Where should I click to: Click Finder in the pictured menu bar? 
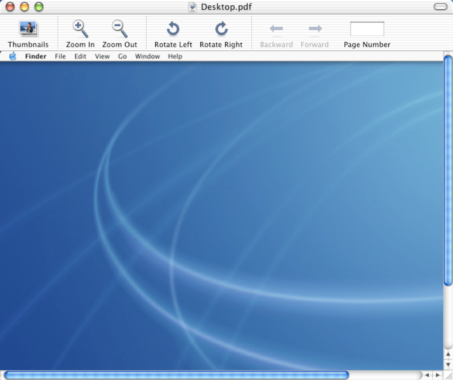[35, 56]
